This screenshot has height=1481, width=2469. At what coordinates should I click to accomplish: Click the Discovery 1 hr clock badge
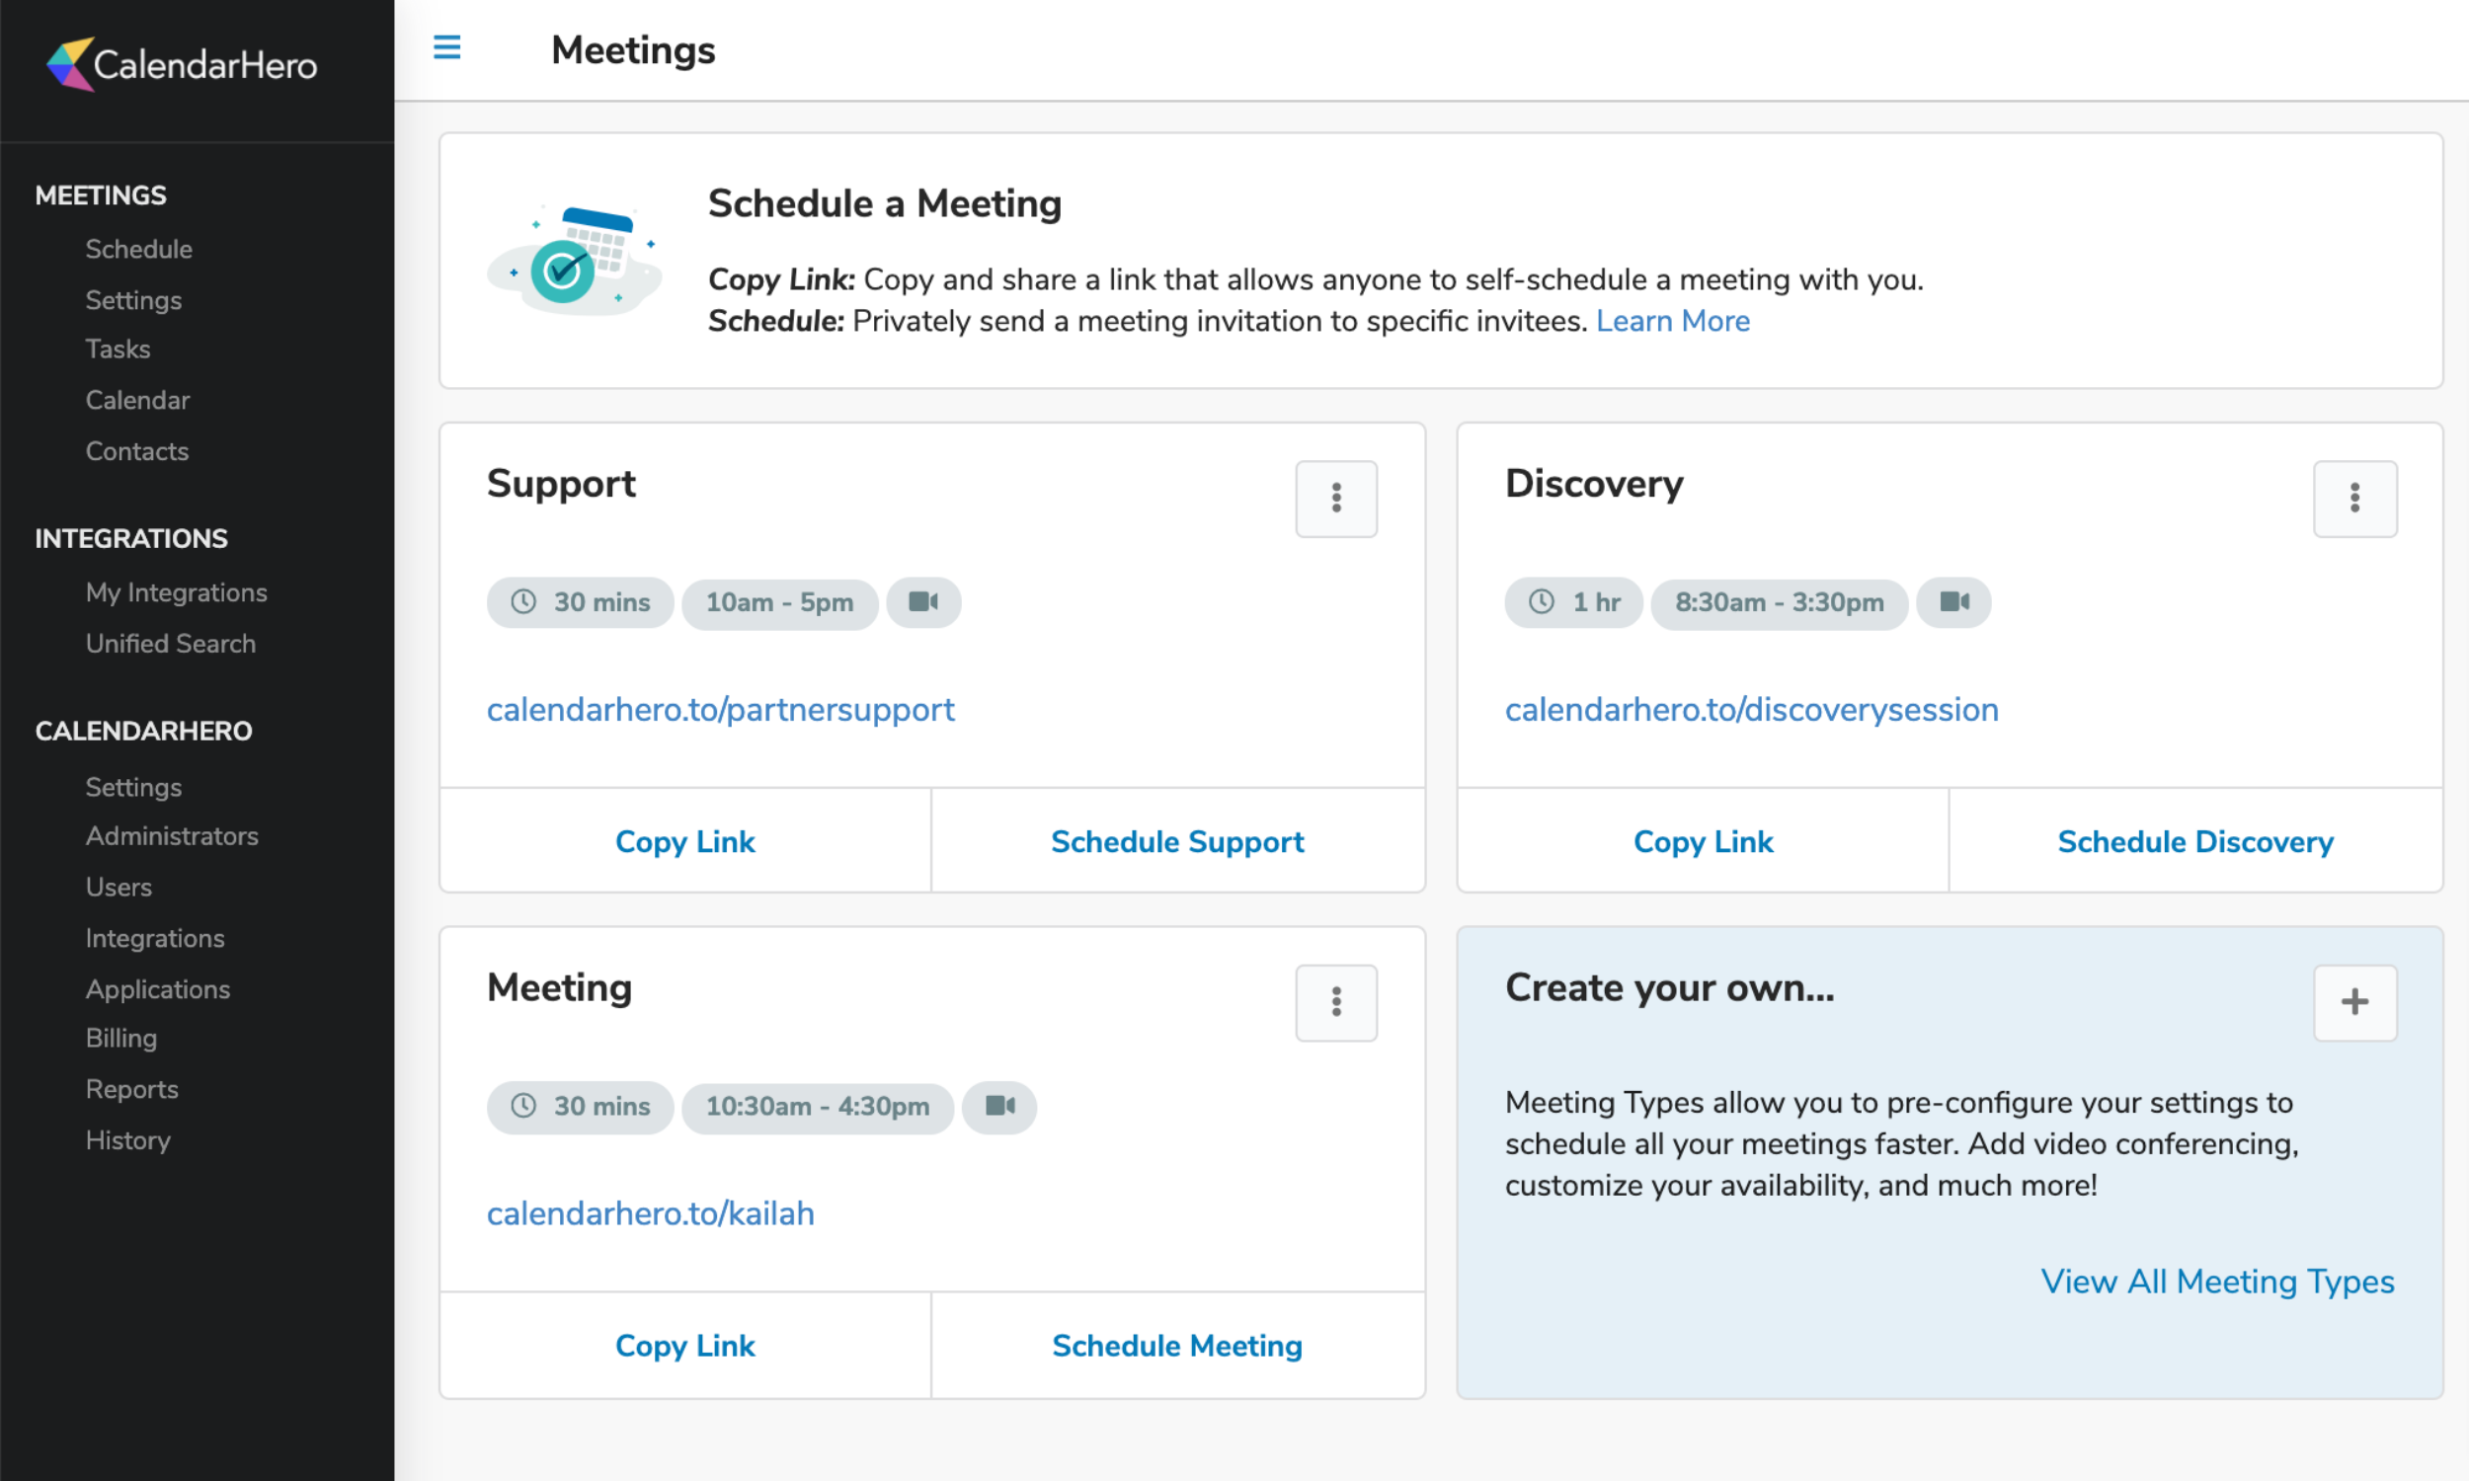(x=1573, y=602)
